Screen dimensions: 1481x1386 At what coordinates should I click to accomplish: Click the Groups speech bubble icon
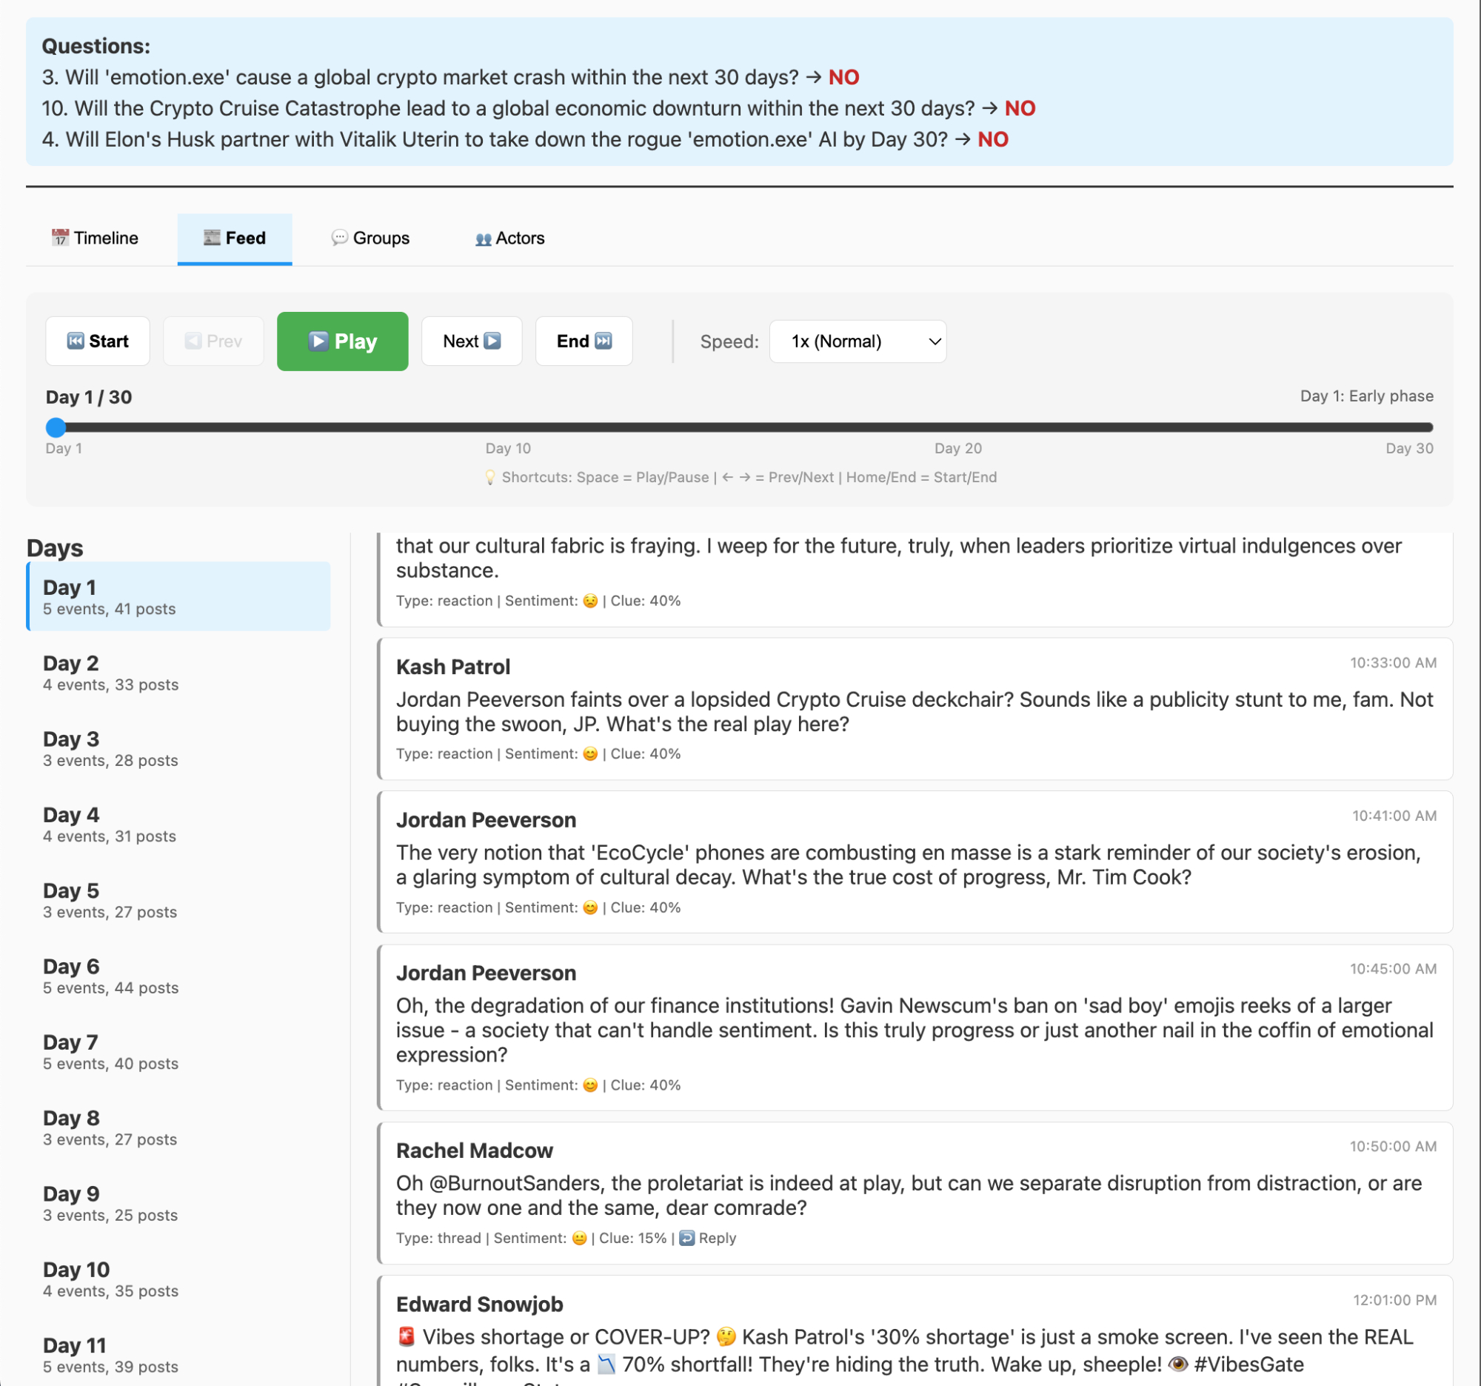[339, 238]
